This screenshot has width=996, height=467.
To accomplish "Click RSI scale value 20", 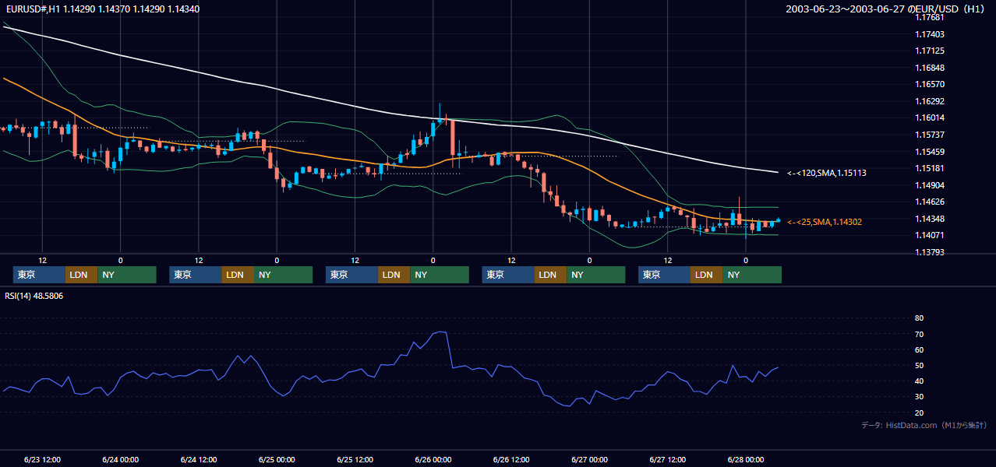I will click(x=919, y=413).
